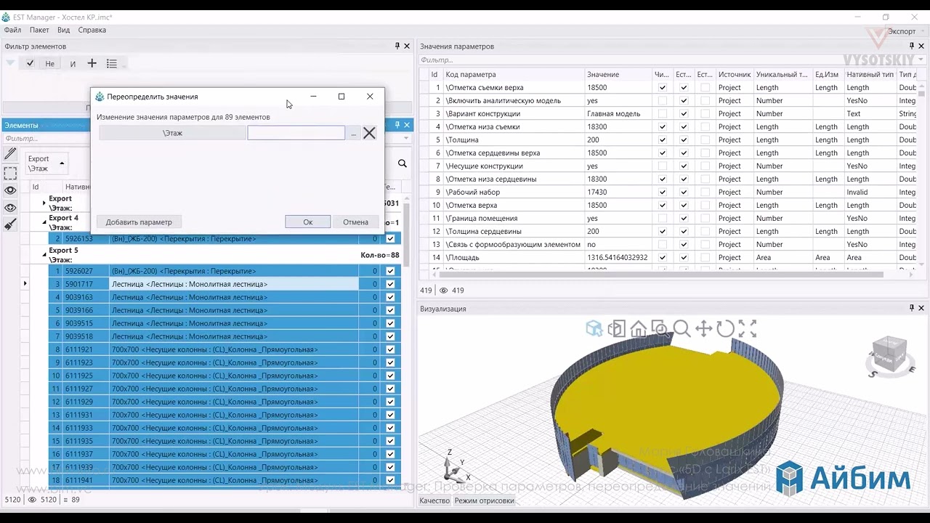Uncheck checkbox for element 6111921 row
The width and height of the screenshot is (930, 523).
[x=390, y=349]
